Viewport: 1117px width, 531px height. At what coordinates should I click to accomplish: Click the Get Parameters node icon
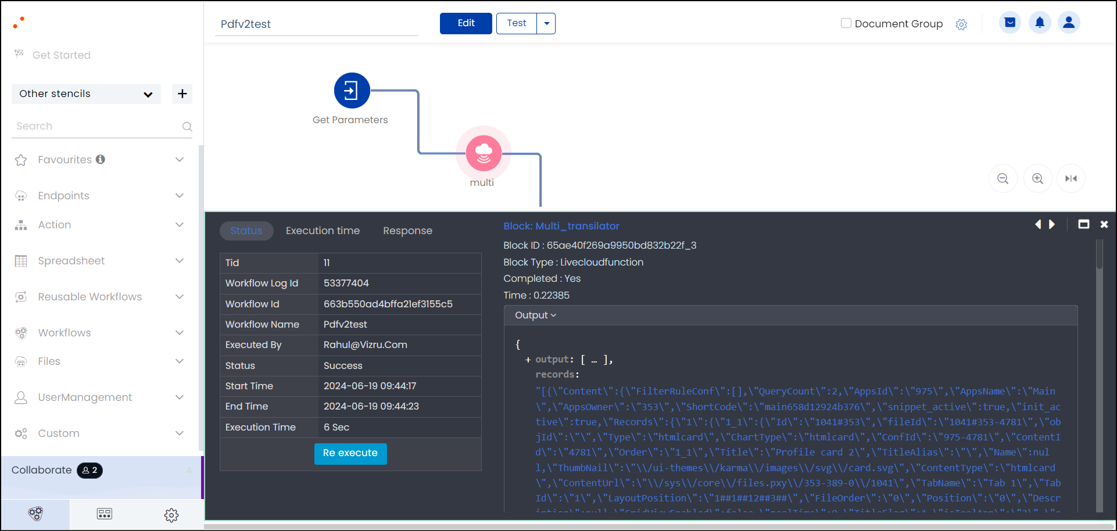(x=352, y=91)
